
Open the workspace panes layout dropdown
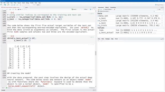pyautogui.click(x=35, y=5)
